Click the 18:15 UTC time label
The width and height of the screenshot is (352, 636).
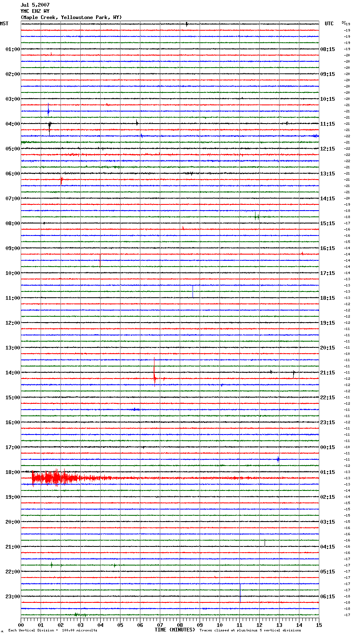[328, 298]
